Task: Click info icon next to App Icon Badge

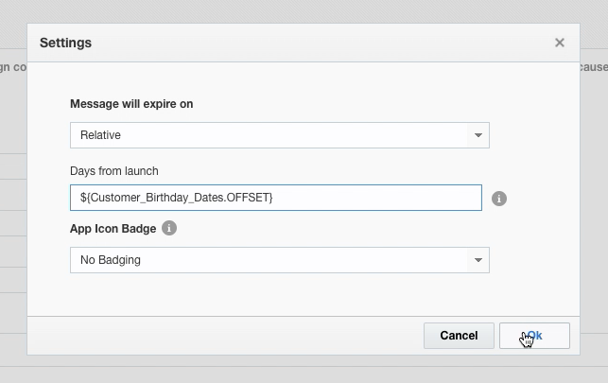Action: tap(169, 228)
